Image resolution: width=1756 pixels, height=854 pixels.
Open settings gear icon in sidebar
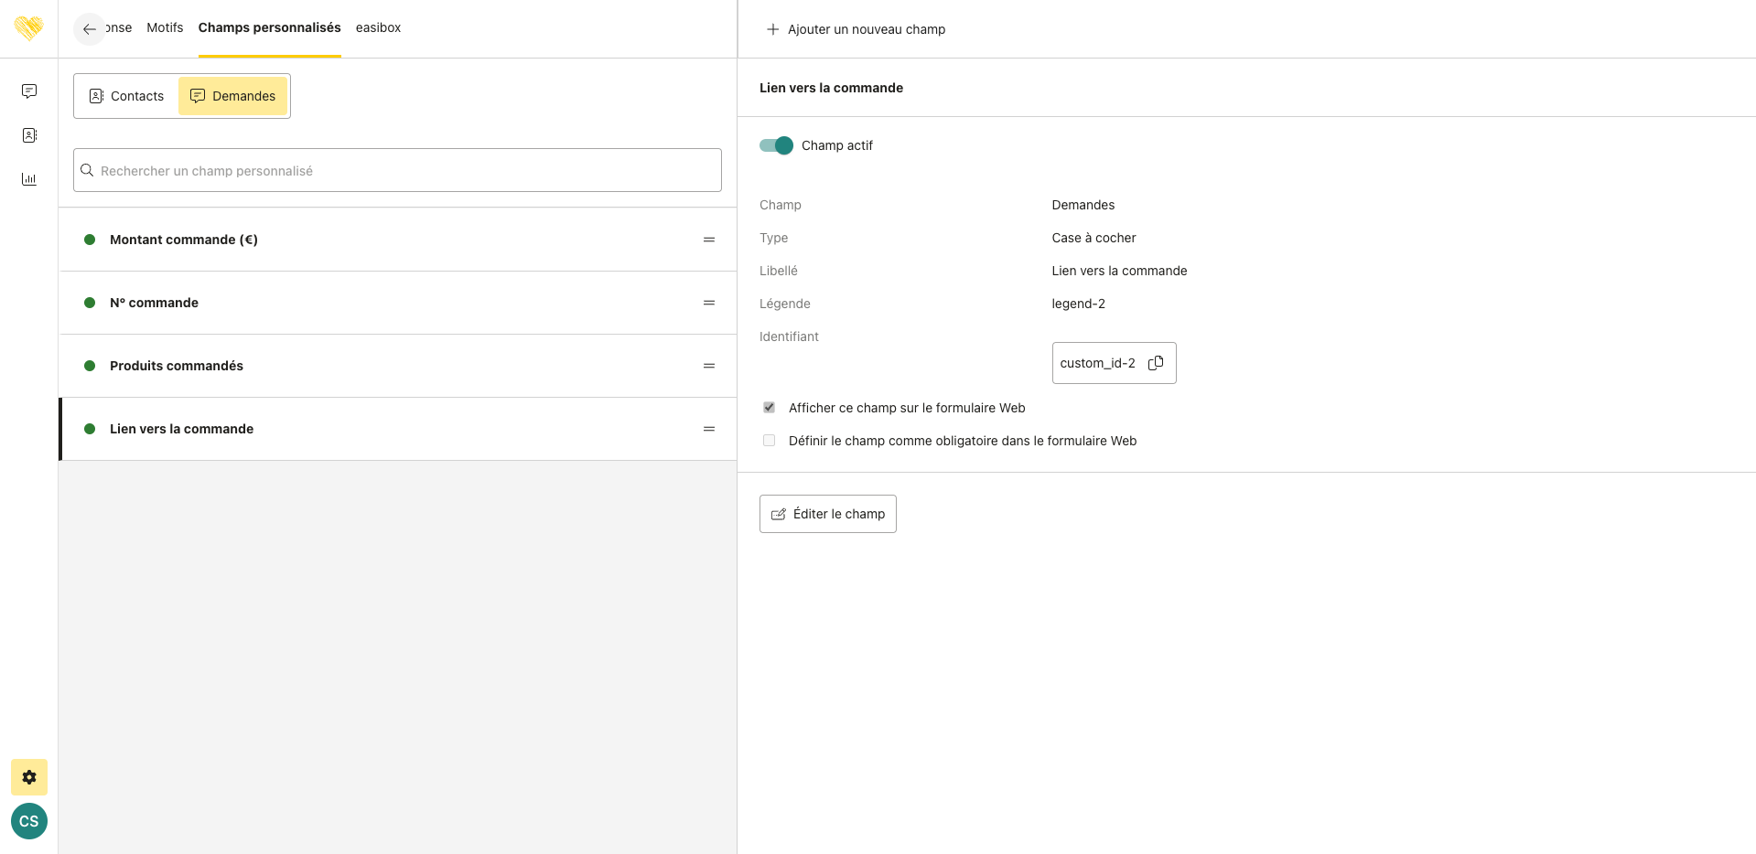coord(29,777)
